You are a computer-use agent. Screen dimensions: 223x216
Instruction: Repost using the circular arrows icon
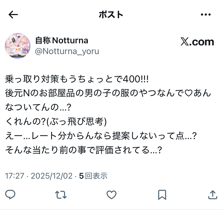[x=61, y=195]
